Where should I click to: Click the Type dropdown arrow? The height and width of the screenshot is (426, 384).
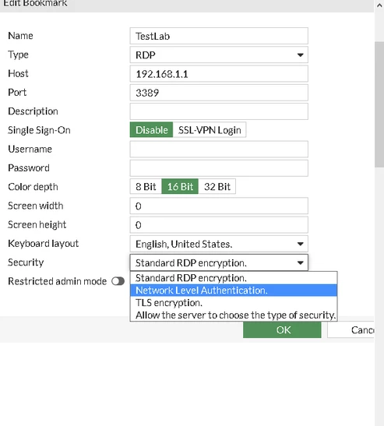point(300,55)
